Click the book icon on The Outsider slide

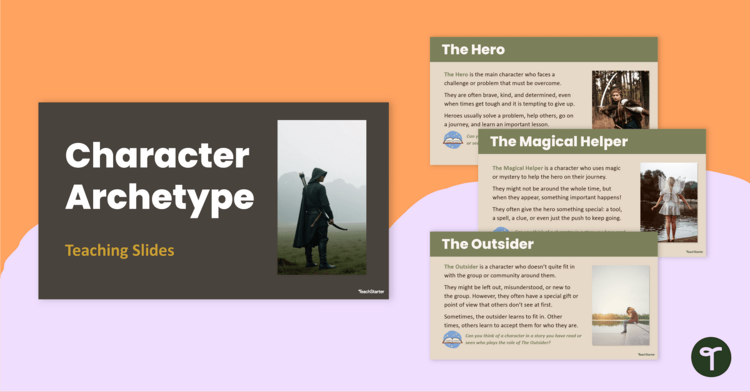tap(453, 338)
